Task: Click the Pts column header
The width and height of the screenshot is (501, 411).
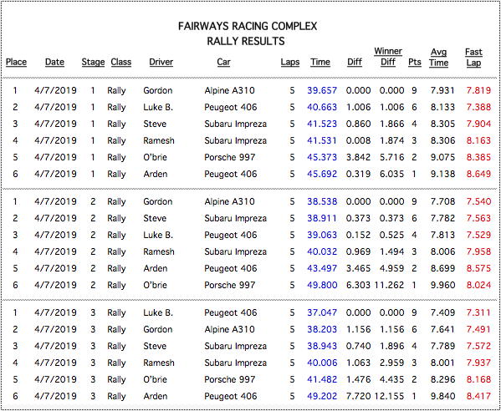Action: pos(415,62)
